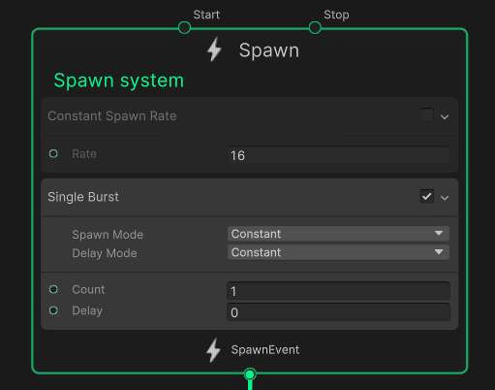Collapse the Single Burst block chevron
Image resolution: width=495 pixels, height=390 pixels.
[x=445, y=198]
